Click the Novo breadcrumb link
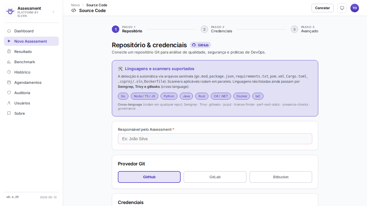This screenshot has width=367, height=206. click(x=75, y=5)
